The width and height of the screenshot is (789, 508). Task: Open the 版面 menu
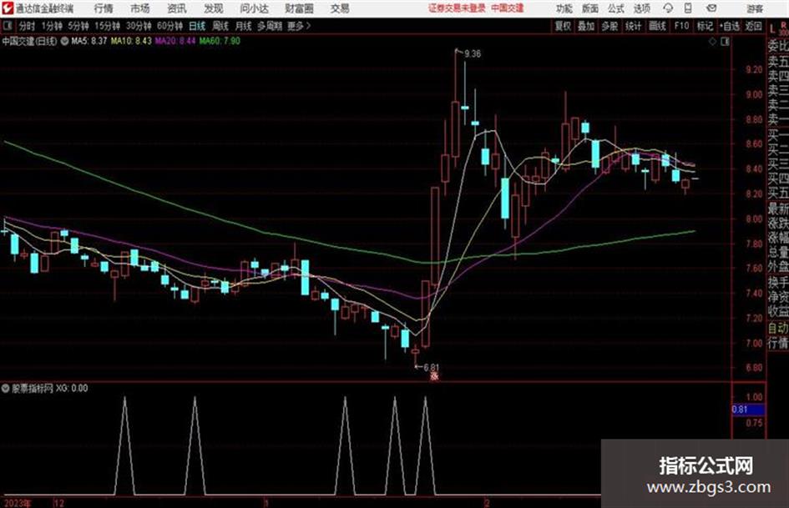click(590, 8)
